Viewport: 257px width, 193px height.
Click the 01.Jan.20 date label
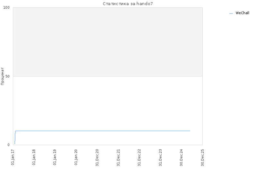76,157
